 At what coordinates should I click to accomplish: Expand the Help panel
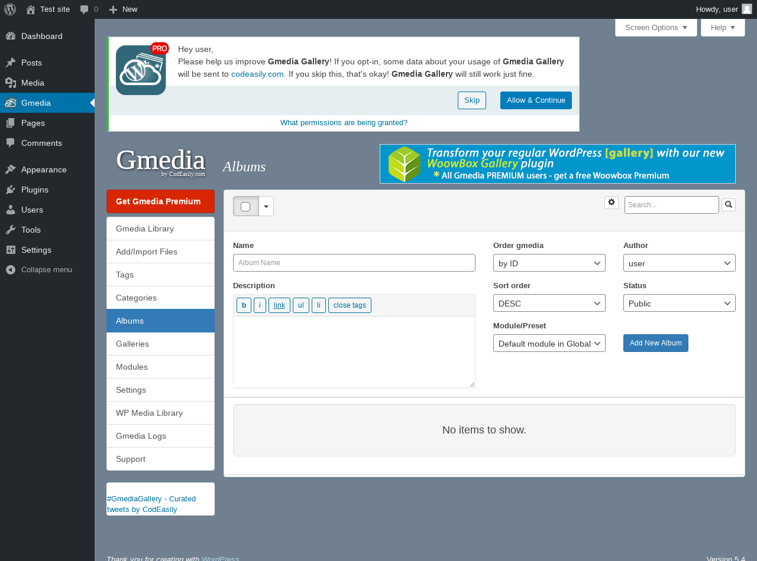(x=723, y=27)
